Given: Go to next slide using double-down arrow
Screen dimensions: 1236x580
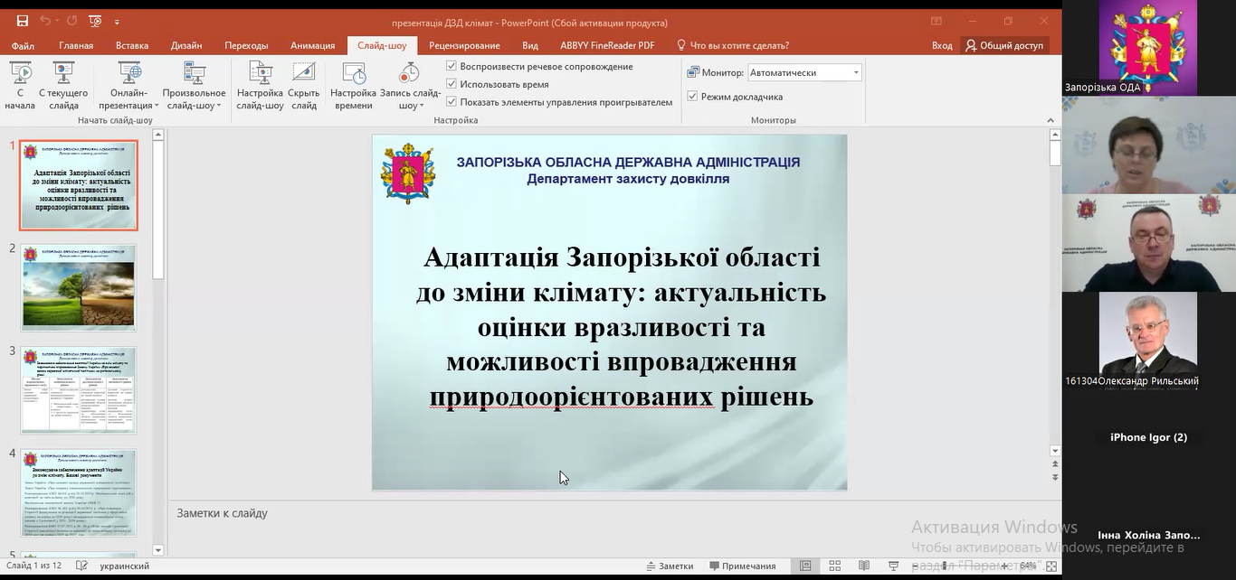Looking at the screenshot, I should click(x=1055, y=477).
